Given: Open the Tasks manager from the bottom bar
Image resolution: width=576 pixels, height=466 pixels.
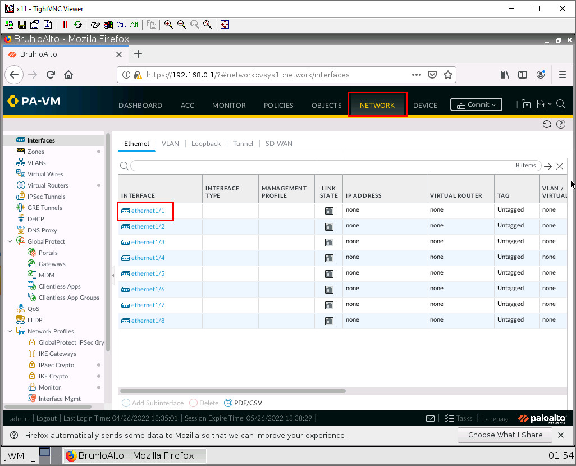Looking at the screenshot, I should click(459, 418).
